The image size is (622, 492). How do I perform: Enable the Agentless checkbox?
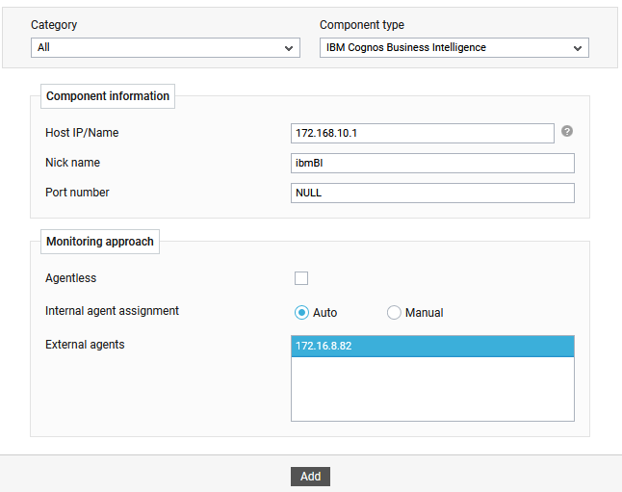(301, 278)
